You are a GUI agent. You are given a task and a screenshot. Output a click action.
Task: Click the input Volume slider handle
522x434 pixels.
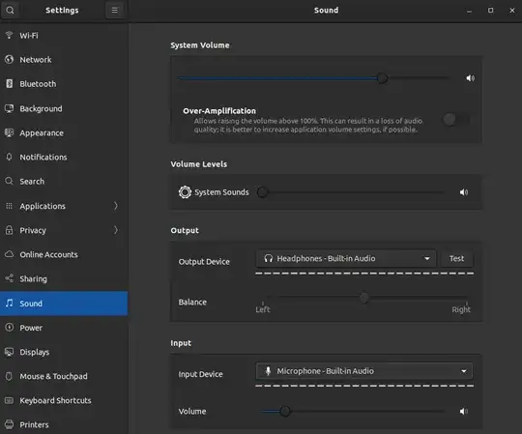285,412
